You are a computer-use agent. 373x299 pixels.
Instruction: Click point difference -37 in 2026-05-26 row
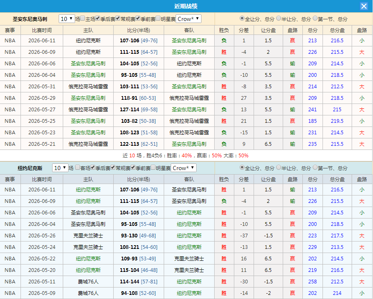pyautogui.click(x=244, y=236)
